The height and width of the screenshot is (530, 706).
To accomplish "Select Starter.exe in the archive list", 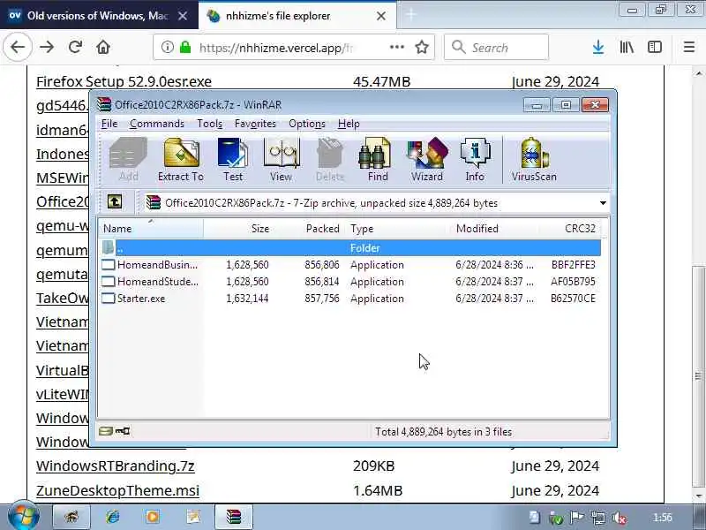I will pyautogui.click(x=350, y=299).
